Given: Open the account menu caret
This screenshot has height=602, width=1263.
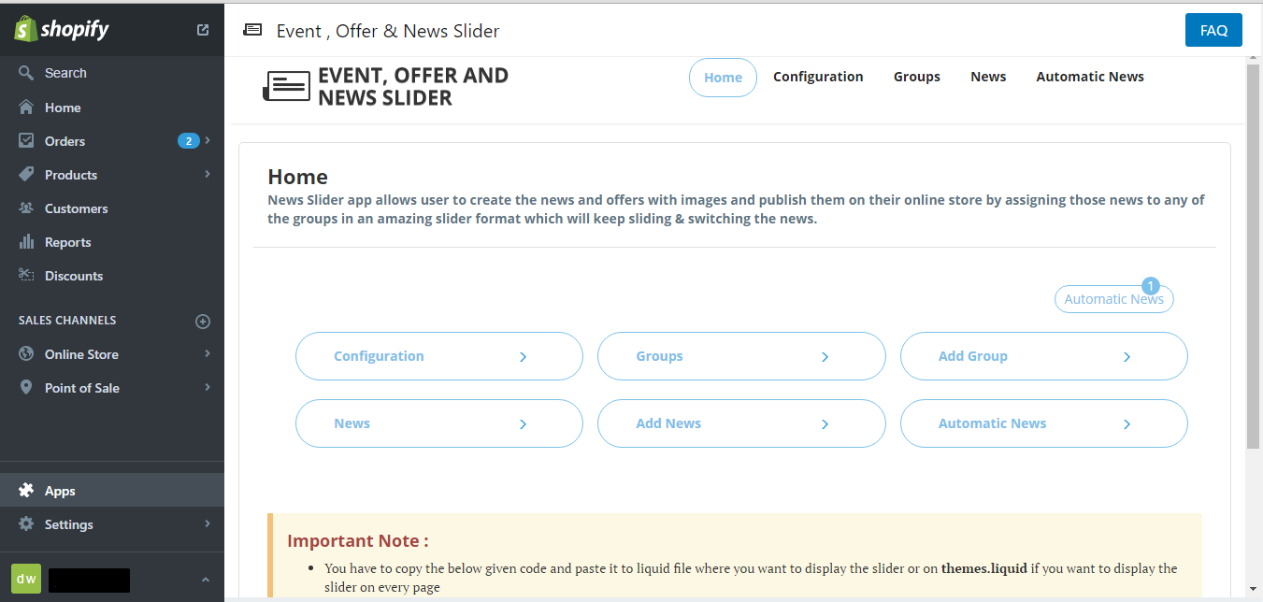Looking at the screenshot, I should coord(206,580).
